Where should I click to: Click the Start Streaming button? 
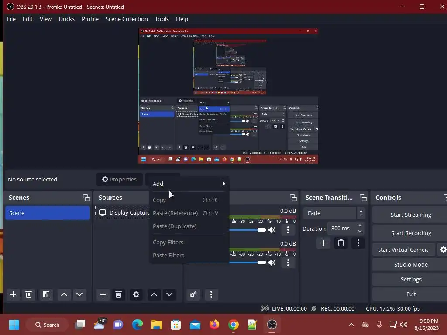410,215
